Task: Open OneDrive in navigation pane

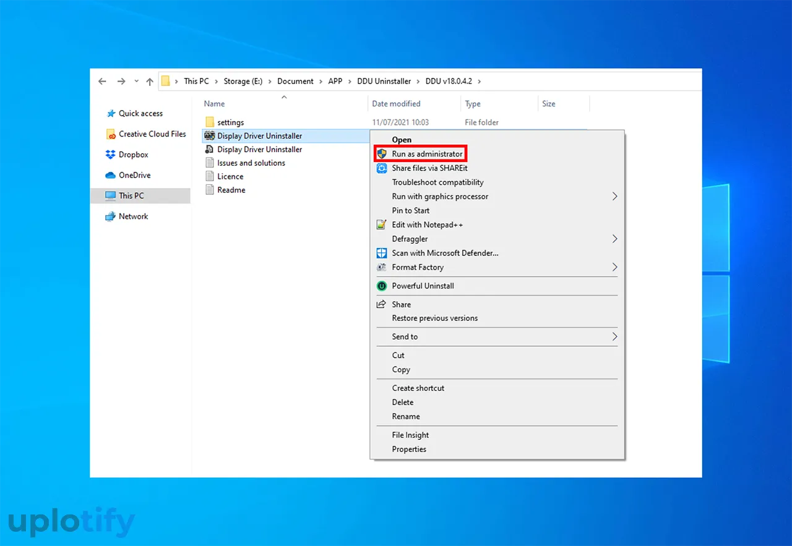Action: [135, 175]
